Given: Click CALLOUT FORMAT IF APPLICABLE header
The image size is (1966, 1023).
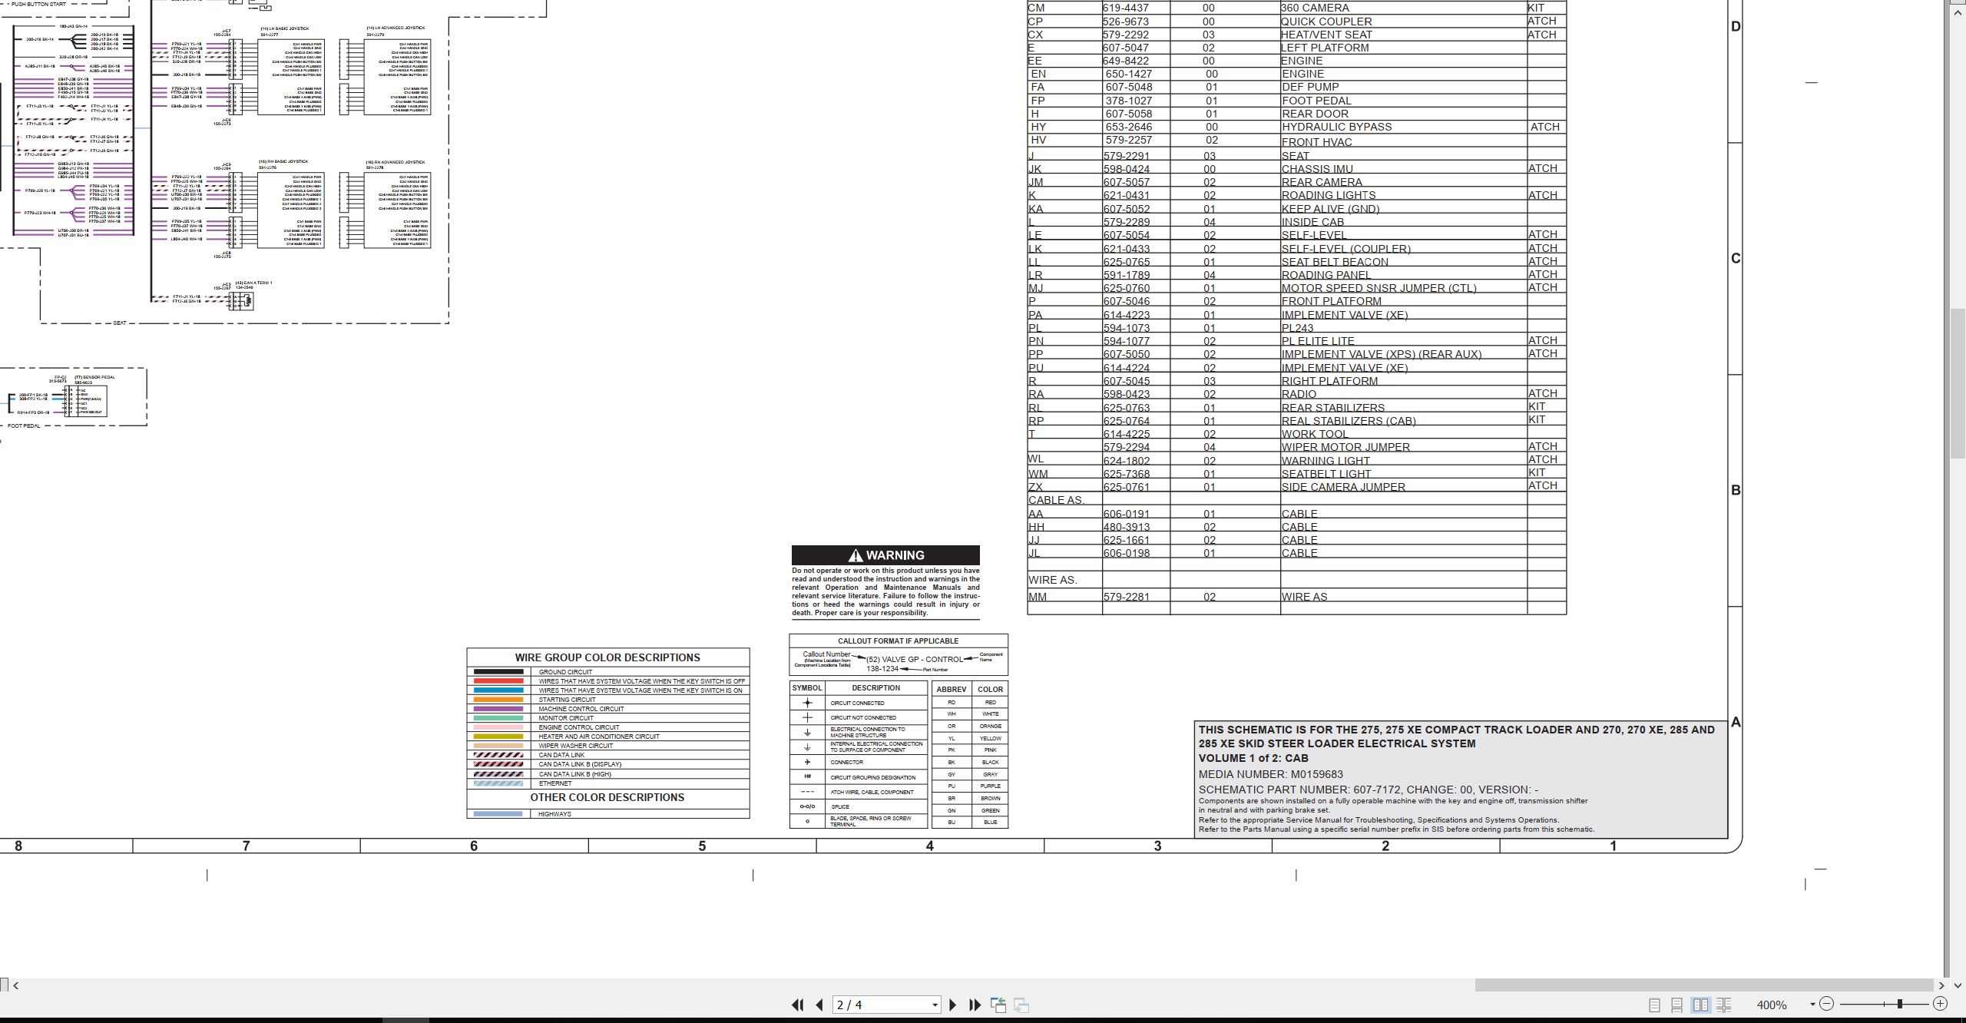Looking at the screenshot, I should tap(898, 641).
